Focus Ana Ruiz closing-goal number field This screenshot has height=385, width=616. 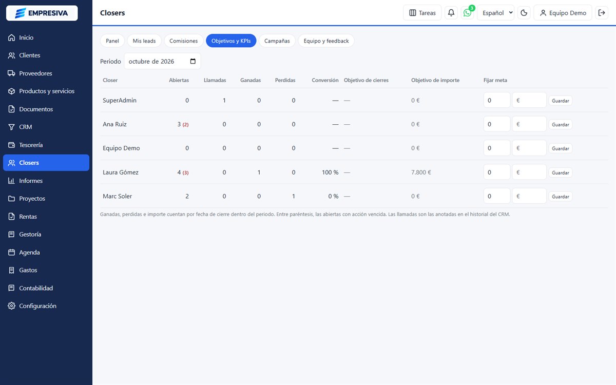click(x=497, y=124)
